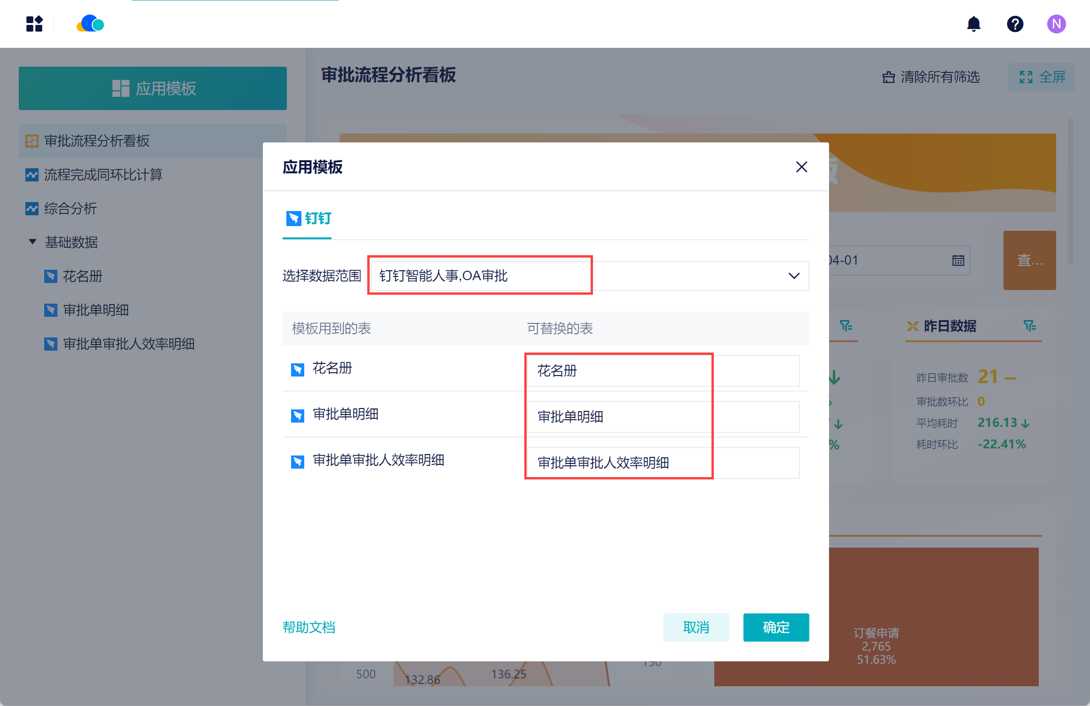Open the app grid launcher icon
Image resolution: width=1090 pixels, height=706 pixels.
coord(34,24)
